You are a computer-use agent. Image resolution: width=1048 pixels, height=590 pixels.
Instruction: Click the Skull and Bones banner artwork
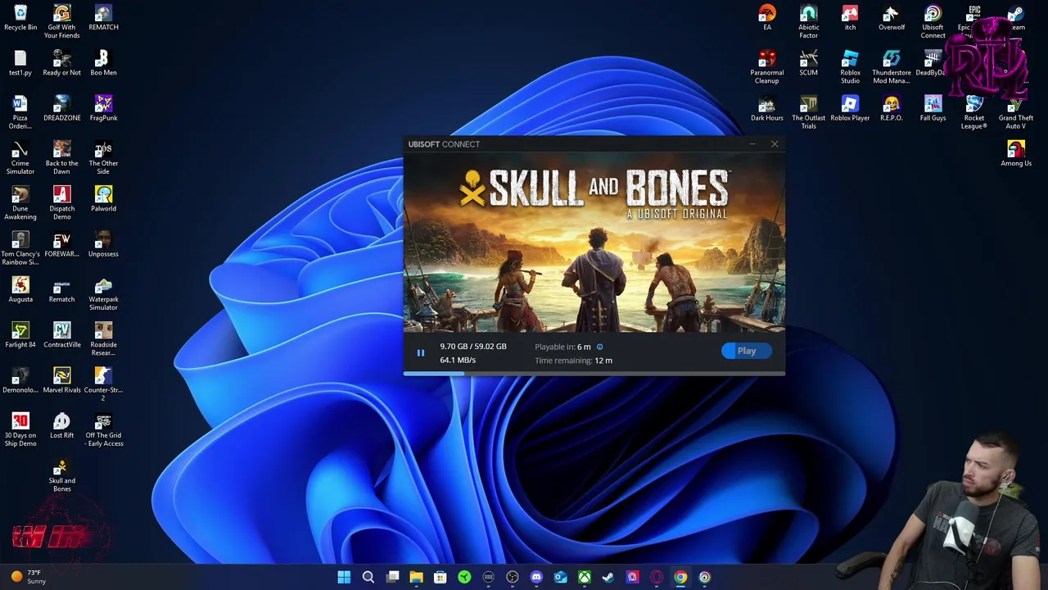pos(594,243)
